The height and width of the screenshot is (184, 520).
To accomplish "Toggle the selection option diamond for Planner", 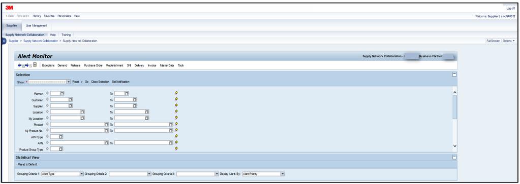I will coord(47,93).
